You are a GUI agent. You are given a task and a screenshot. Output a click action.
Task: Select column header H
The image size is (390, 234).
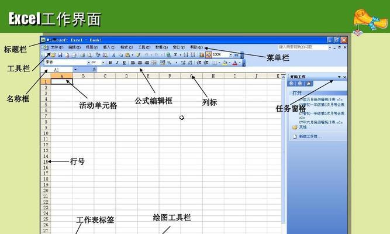click(x=213, y=76)
